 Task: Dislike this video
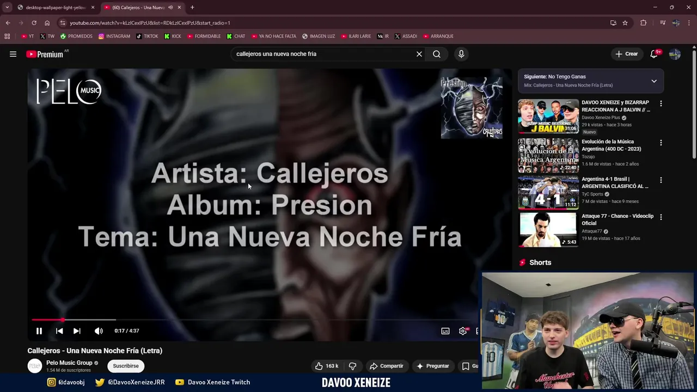(352, 366)
